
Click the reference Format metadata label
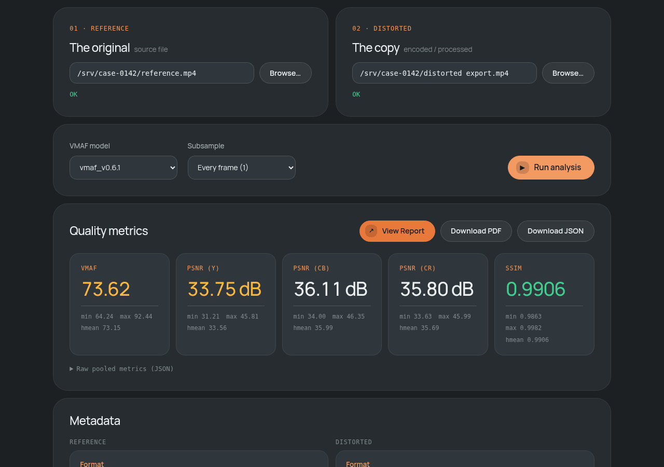pyautogui.click(x=92, y=464)
